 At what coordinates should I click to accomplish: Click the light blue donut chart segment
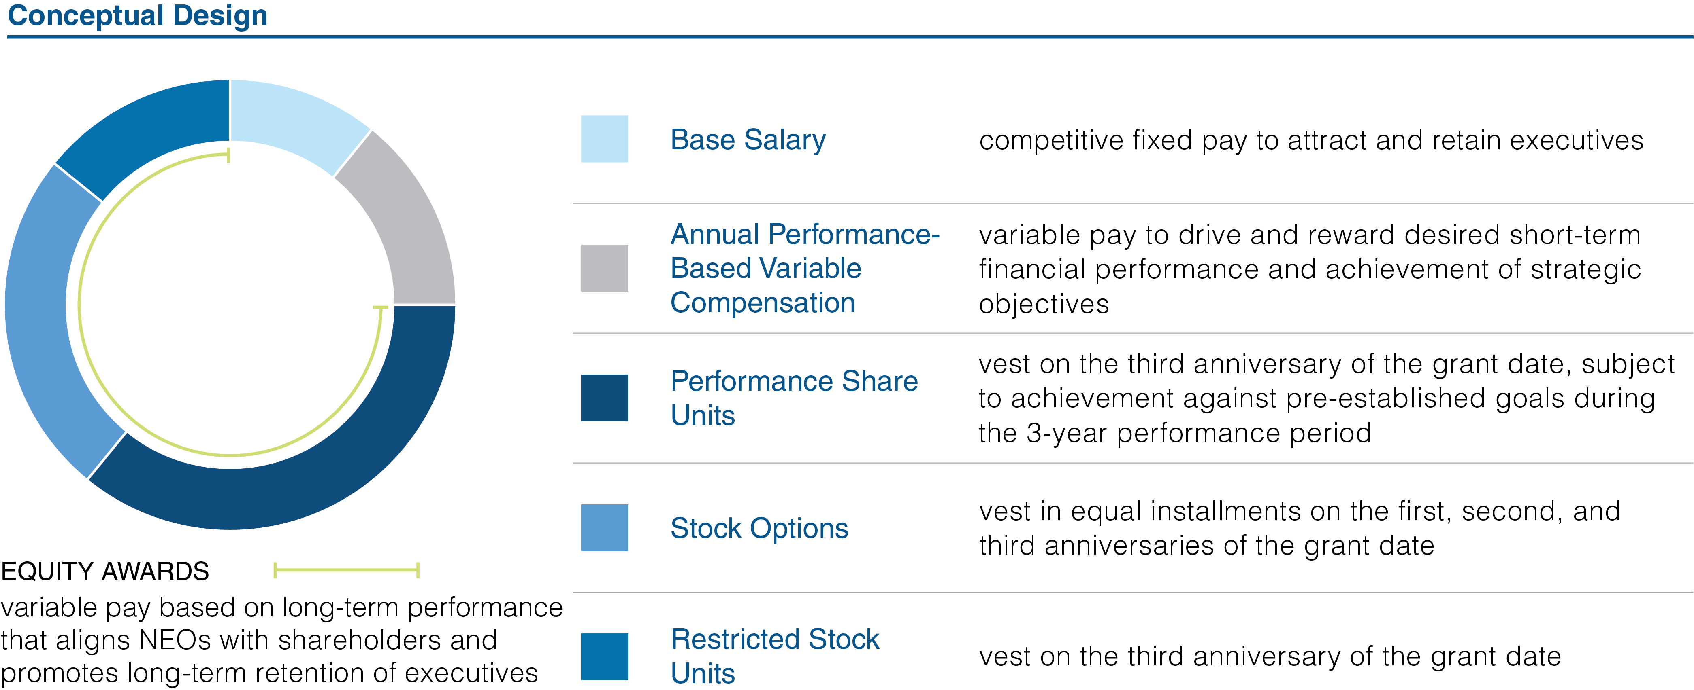[x=296, y=118]
